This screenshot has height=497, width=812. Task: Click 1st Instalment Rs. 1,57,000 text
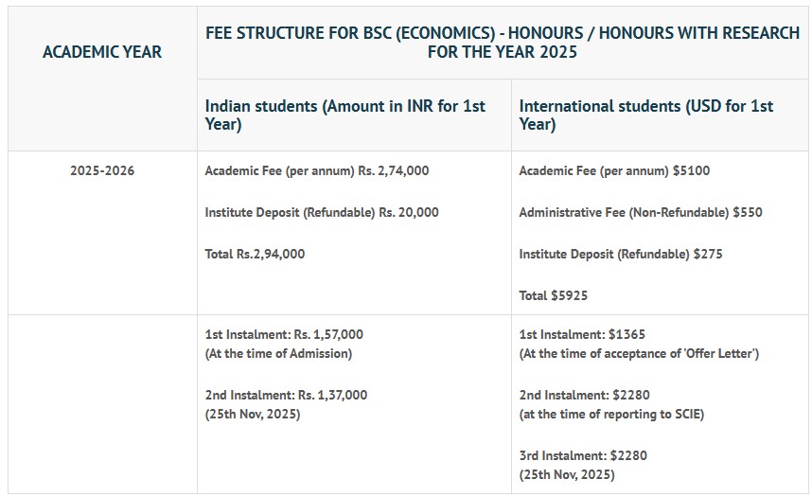[284, 334]
